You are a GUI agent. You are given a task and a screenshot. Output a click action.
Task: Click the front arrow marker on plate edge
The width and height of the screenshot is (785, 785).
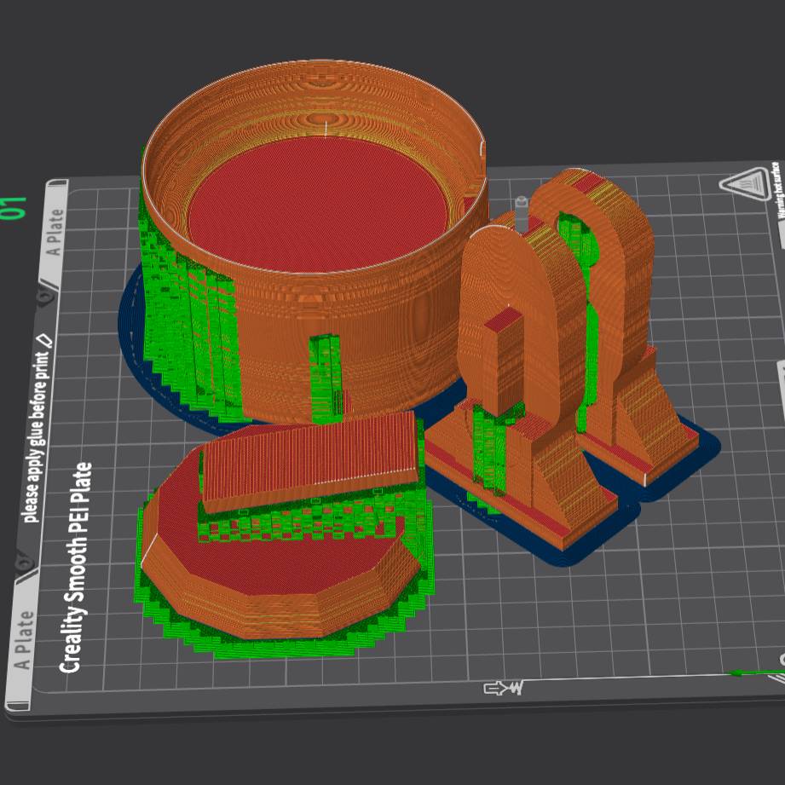pyautogui.click(x=503, y=688)
